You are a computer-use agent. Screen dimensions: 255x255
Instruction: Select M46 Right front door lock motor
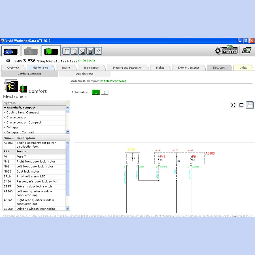click(x=34, y=161)
